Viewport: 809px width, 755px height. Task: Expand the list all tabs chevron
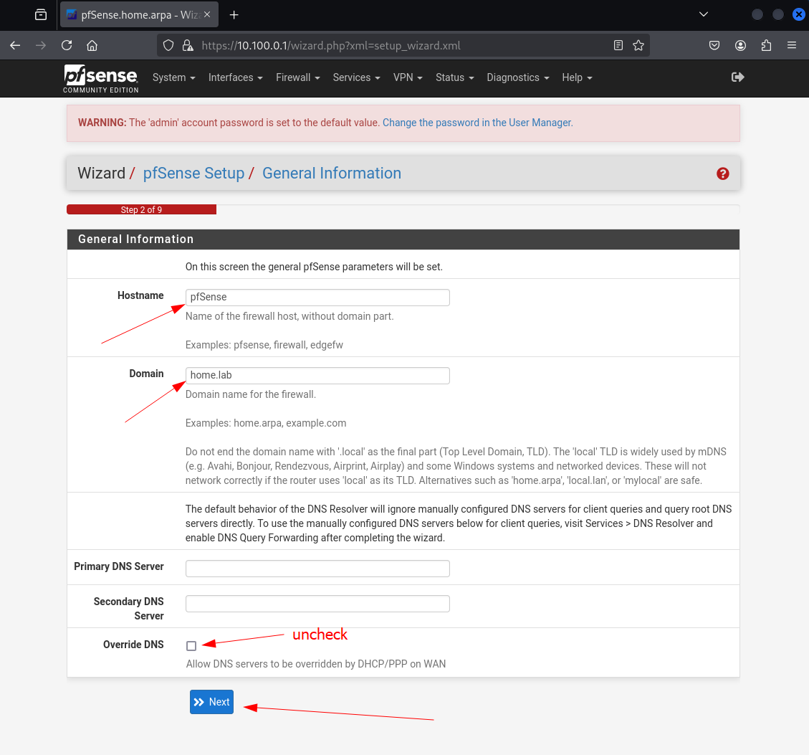coord(703,14)
